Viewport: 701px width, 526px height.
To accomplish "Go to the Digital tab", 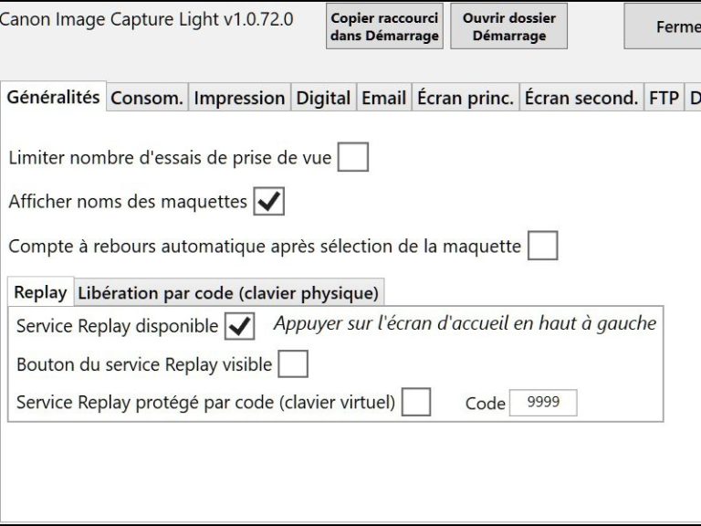I will 323,99.
